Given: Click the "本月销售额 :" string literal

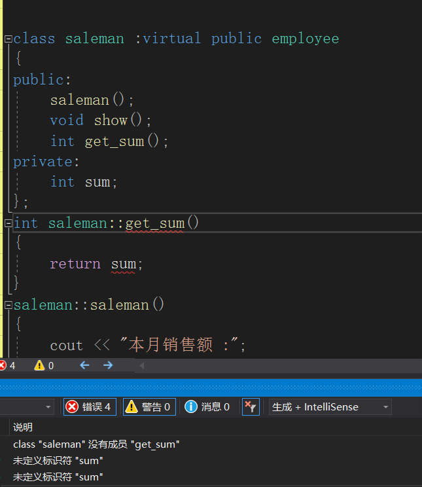Looking at the screenshot, I should pos(179,345).
